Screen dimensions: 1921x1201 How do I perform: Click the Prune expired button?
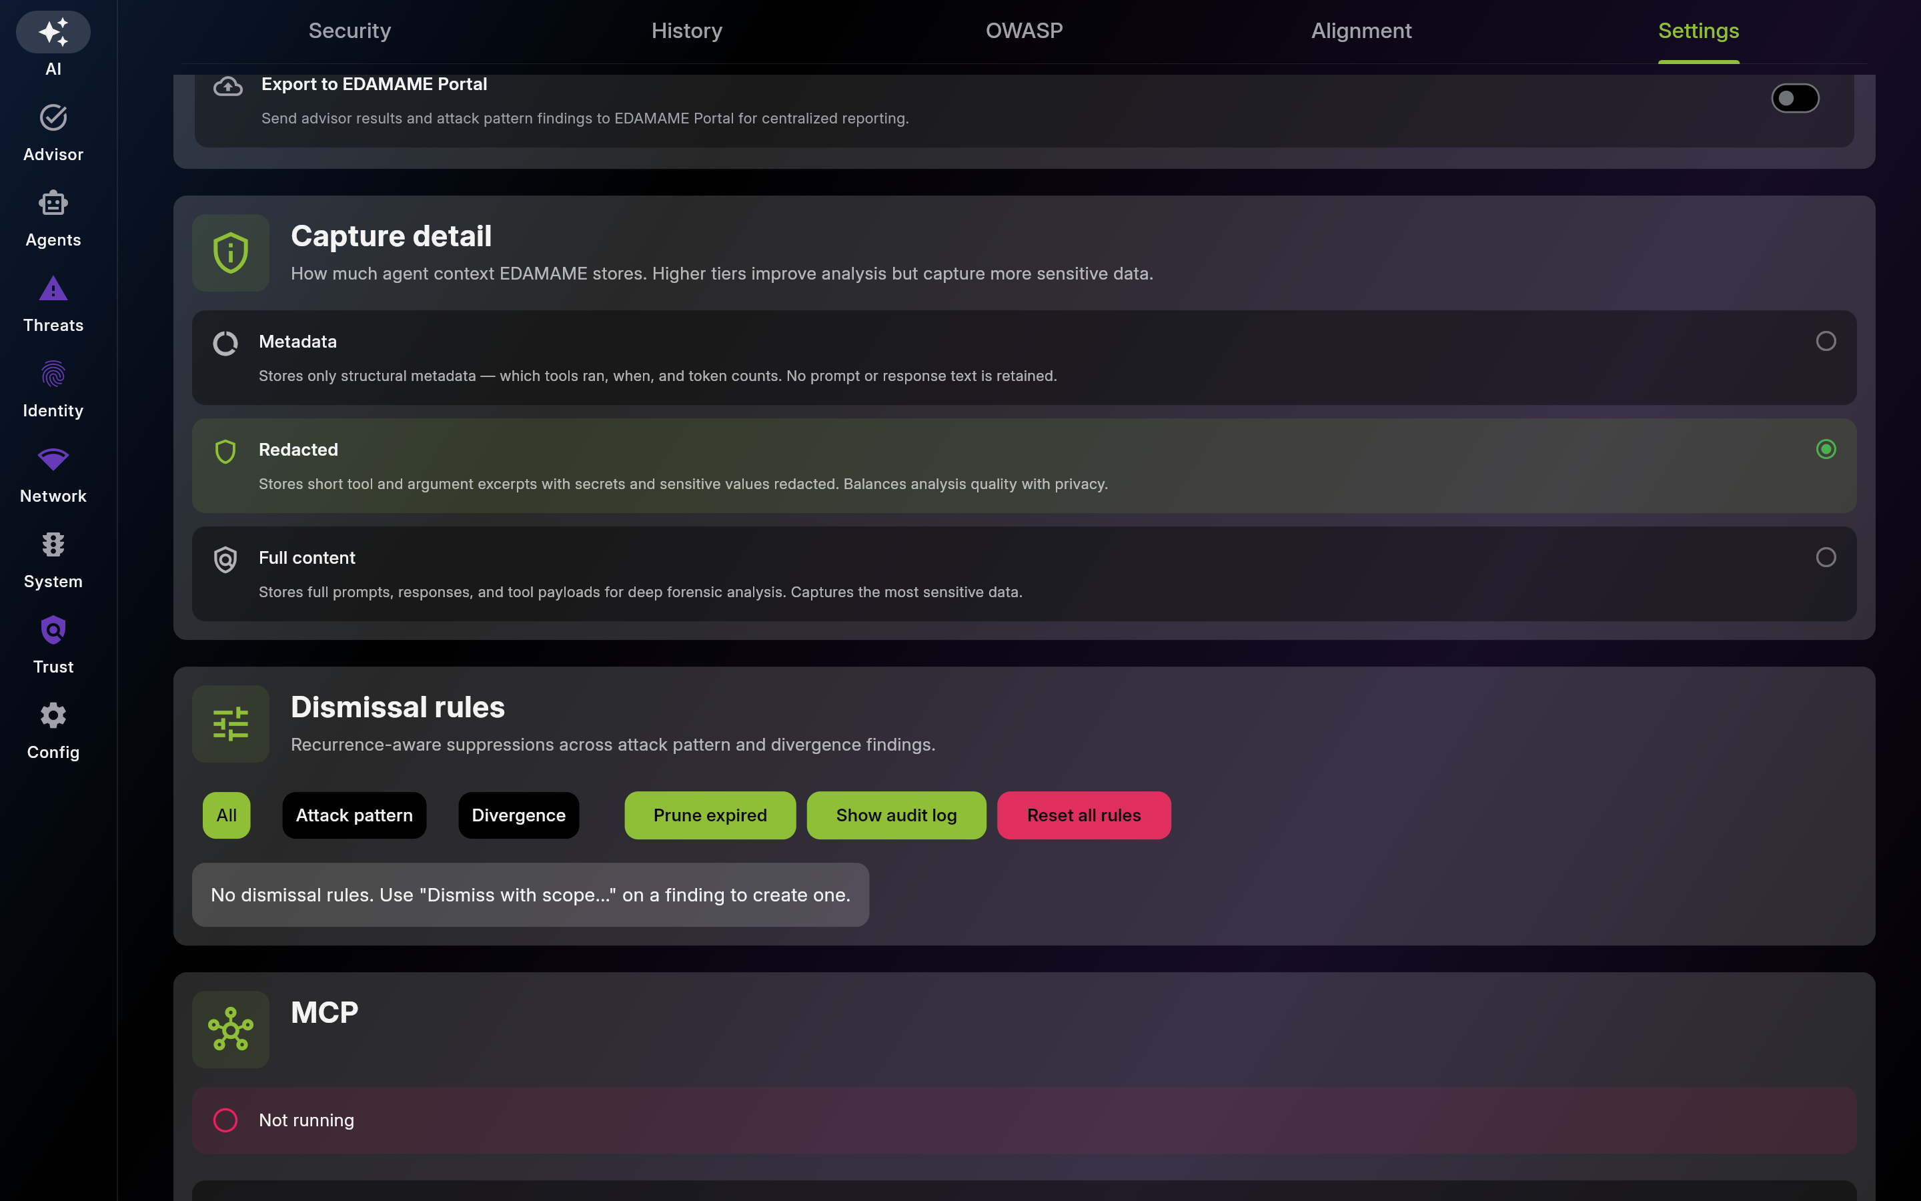(710, 815)
